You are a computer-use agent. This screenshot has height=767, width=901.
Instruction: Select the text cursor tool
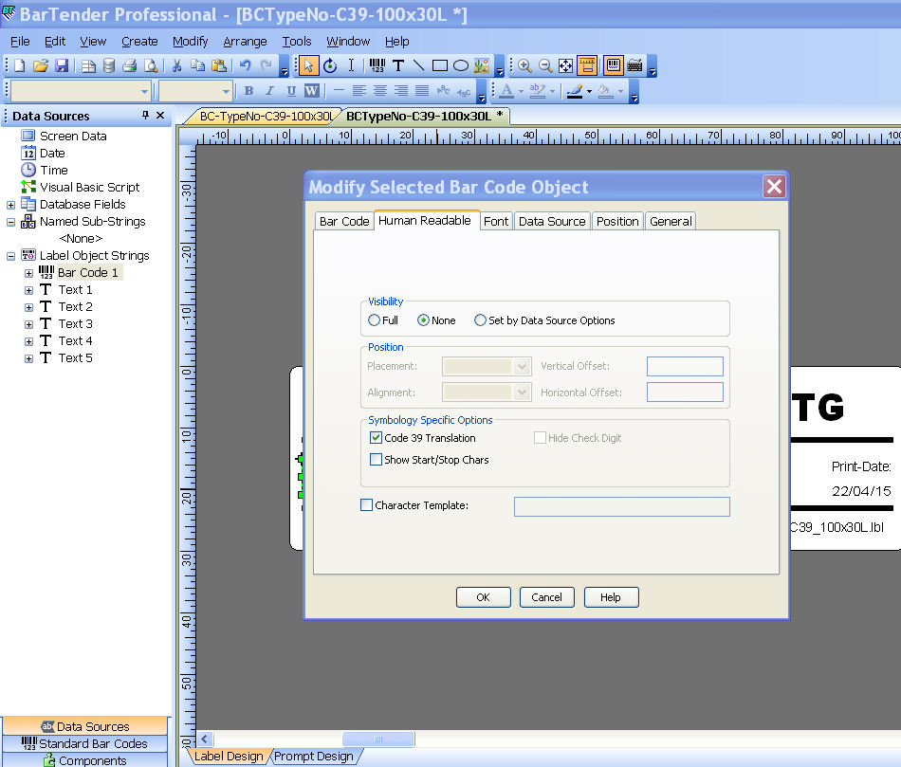coord(351,65)
